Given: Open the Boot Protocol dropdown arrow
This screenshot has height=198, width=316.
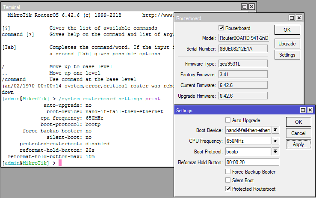Looking at the screenshot, I should 275,151.
